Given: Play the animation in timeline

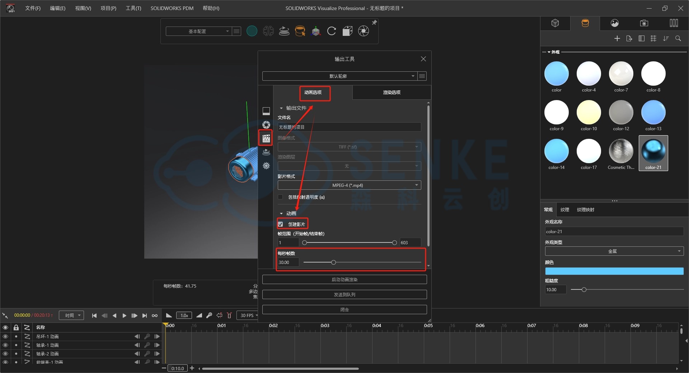Looking at the screenshot, I should click(124, 316).
